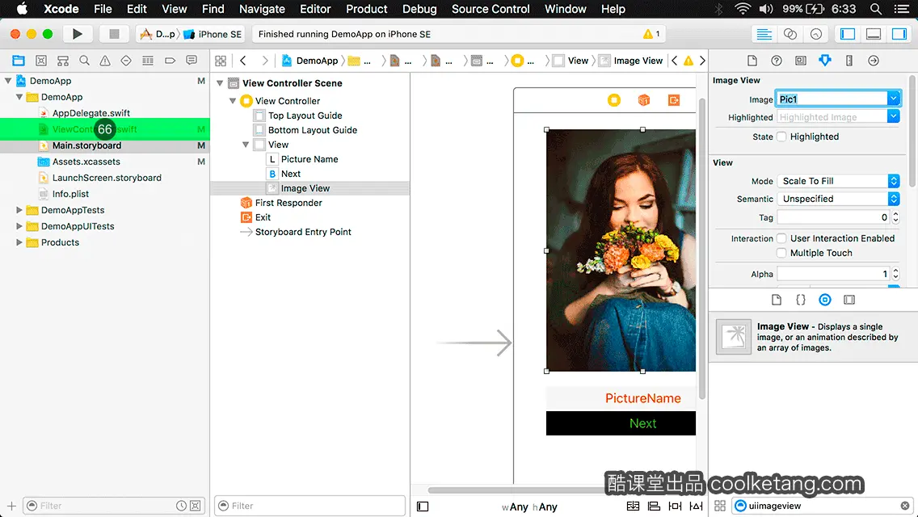Screen dimensions: 918x517
Task: Select the Attributes inspector
Action: pyautogui.click(x=825, y=61)
